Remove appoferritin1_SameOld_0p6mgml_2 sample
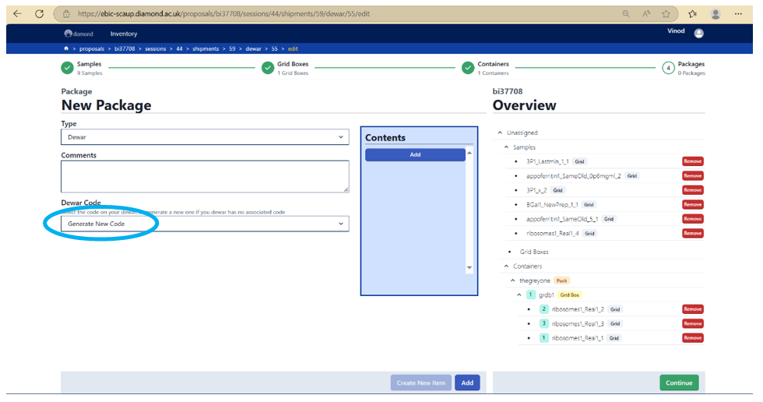Image resolution: width=763 pixels, height=402 pixels. [x=692, y=176]
